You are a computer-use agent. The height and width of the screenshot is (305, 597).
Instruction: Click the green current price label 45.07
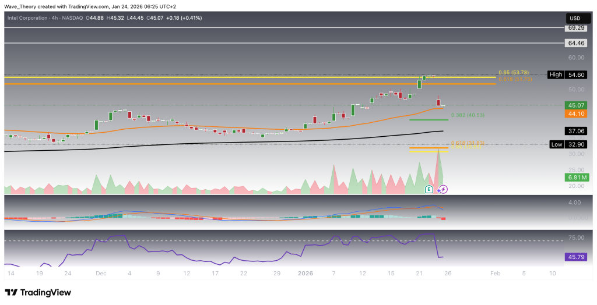tap(576, 105)
